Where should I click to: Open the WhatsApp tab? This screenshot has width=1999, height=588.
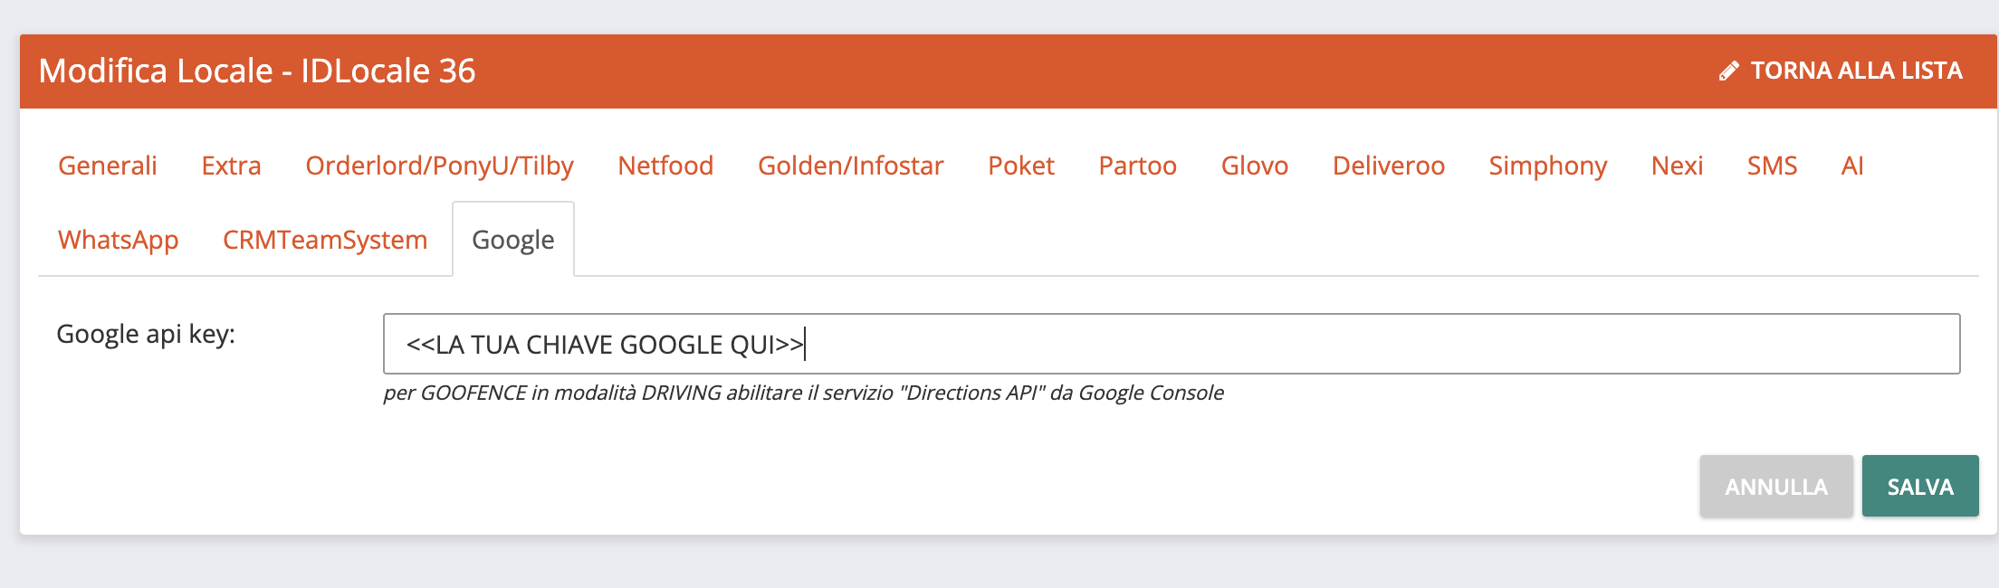click(118, 240)
